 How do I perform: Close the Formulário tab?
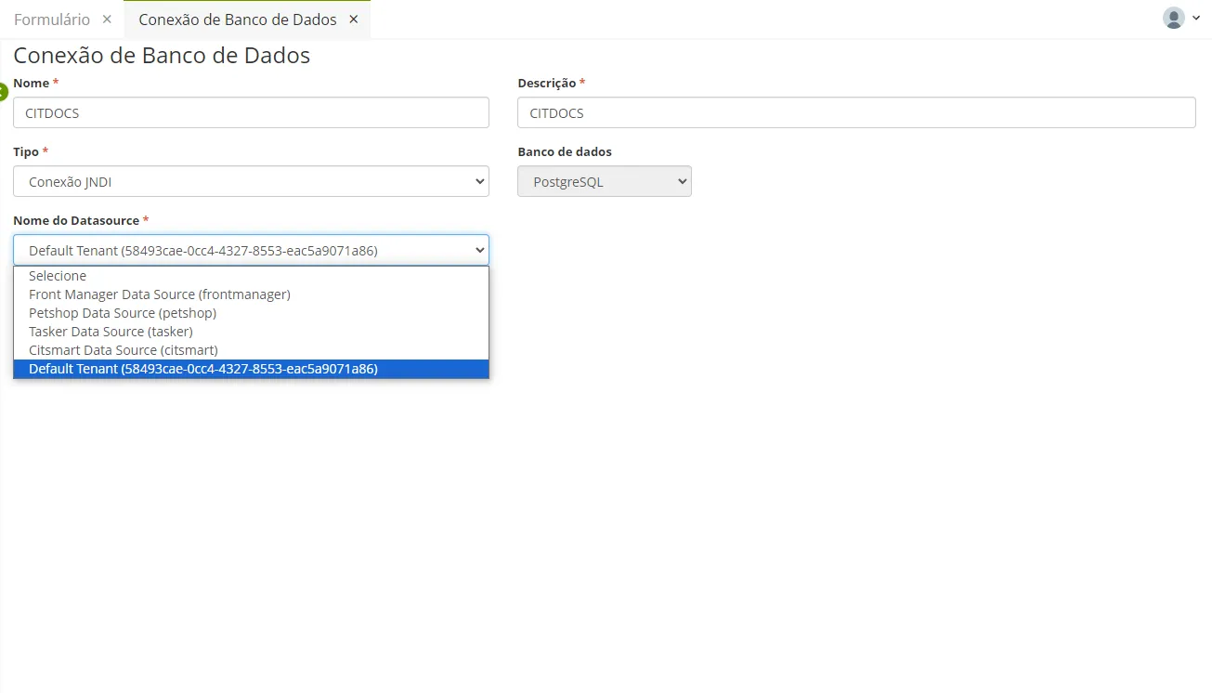point(107,20)
